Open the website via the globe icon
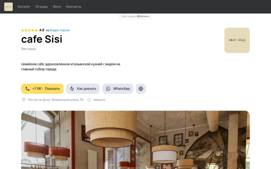The image size is (271, 169). [140, 89]
